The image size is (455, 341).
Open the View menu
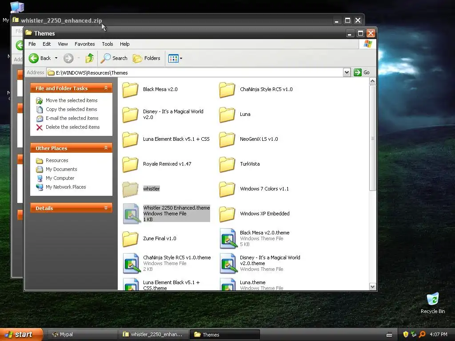tap(63, 44)
